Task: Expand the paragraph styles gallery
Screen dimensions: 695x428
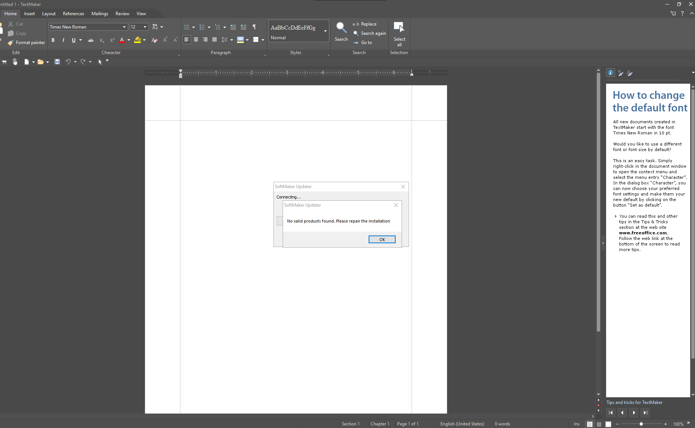Action: pos(326,31)
